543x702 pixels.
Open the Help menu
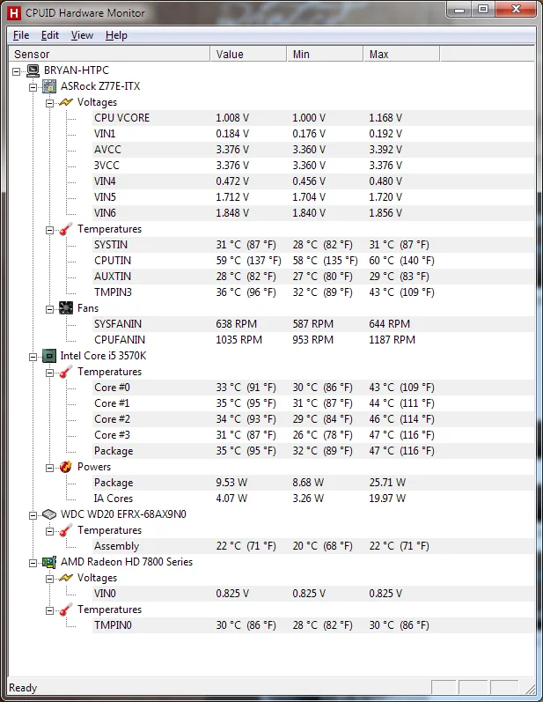click(x=116, y=35)
